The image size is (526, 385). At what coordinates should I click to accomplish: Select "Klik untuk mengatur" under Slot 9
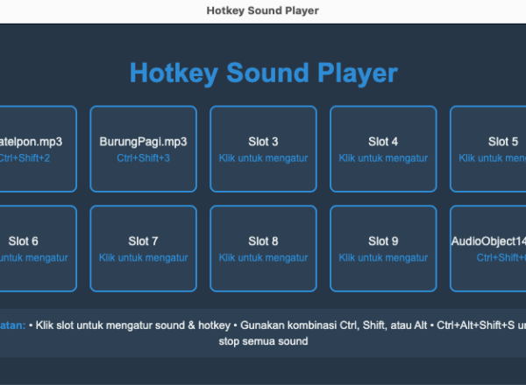click(x=383, y=258)
